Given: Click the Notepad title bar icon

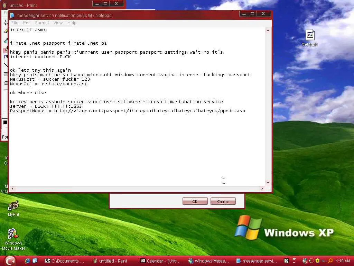Looking at the screenshot, I should coord(12,15).
